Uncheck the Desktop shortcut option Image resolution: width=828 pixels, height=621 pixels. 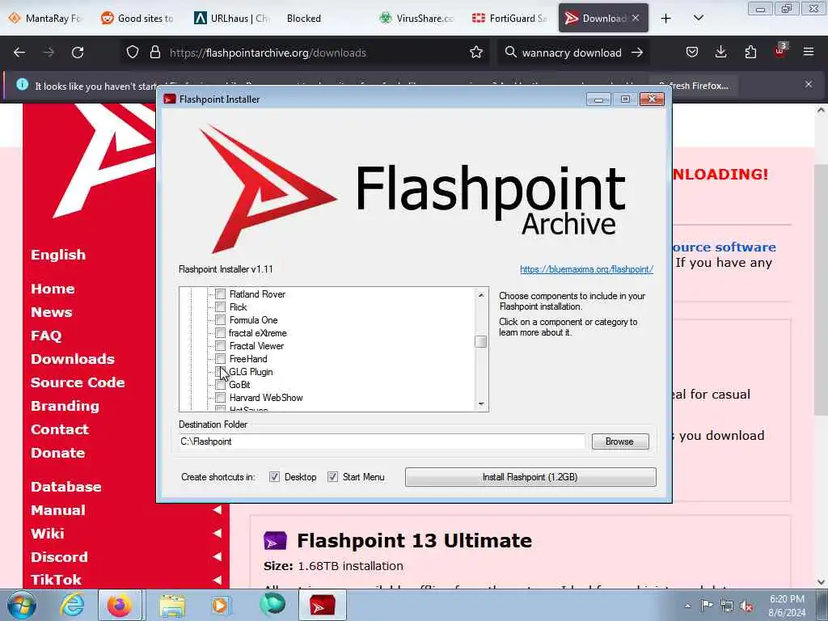tap(274, 477)
